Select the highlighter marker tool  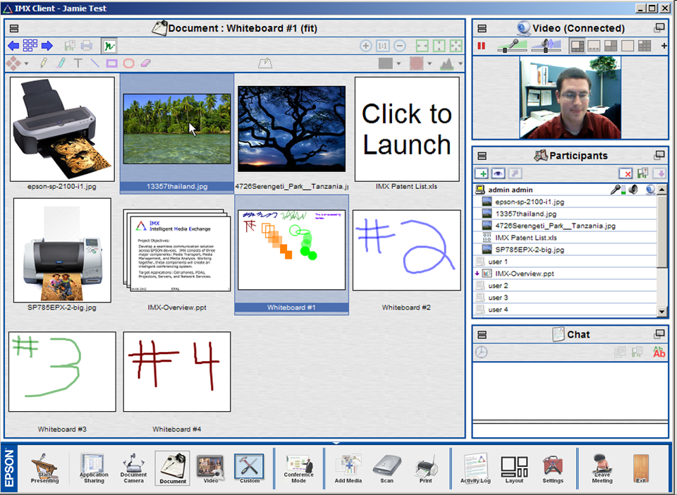[61, 63]
